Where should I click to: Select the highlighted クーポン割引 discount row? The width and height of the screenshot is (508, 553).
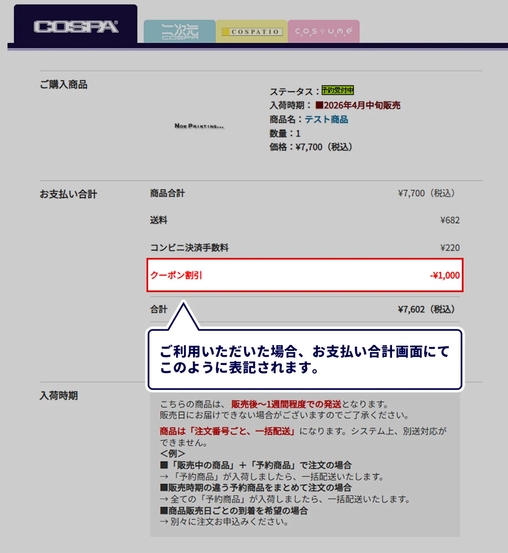point(305,275)
